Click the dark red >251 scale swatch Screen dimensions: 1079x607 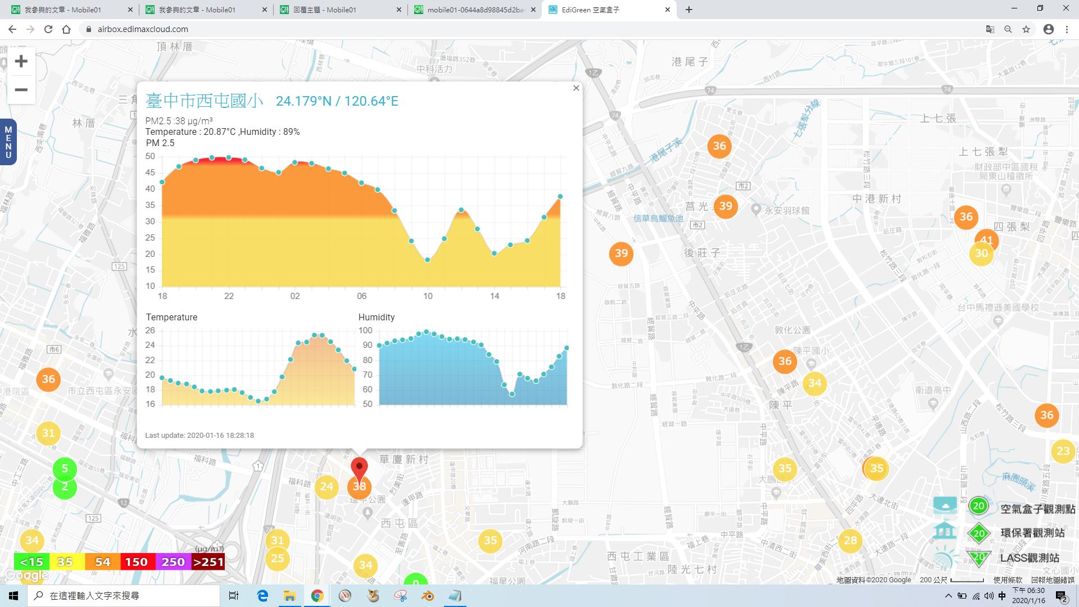[208, 562]
